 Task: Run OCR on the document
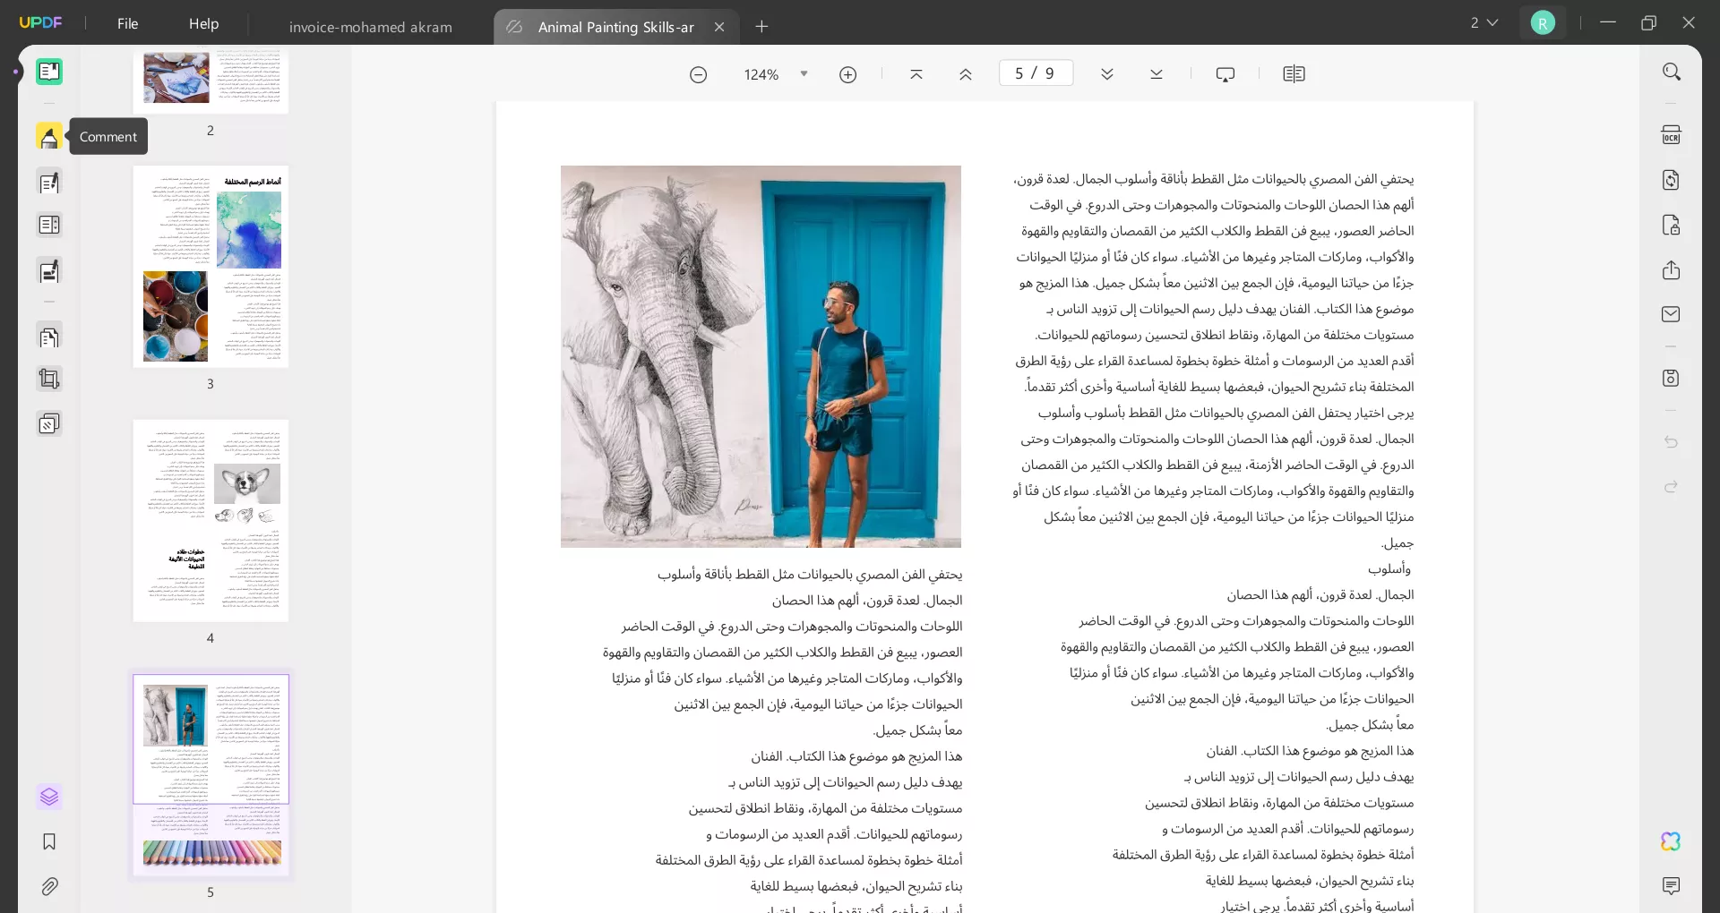coord(1672,134)
